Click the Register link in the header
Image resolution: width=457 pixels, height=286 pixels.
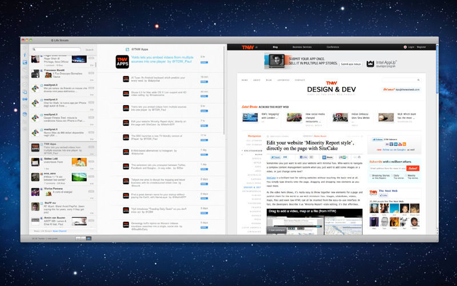[421, 47]
